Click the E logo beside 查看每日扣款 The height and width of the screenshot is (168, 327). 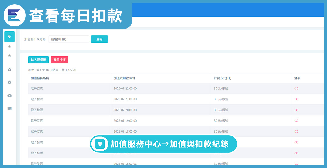14,15
